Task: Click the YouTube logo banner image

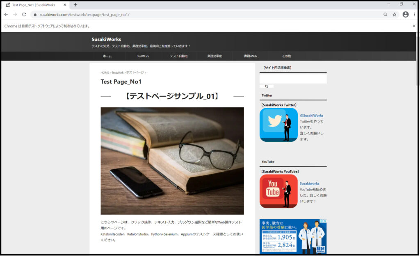Action: [278, 191]
